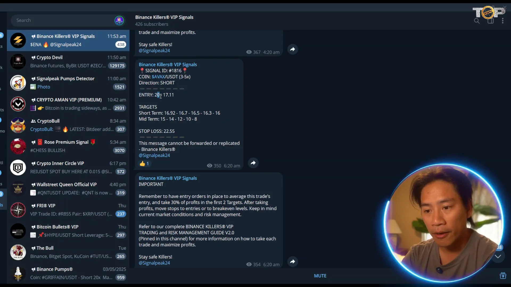The height and width of the screenshot is (287, 511).
Task: Open the FRI® VIP chat
Action: [x=68, y=210]
